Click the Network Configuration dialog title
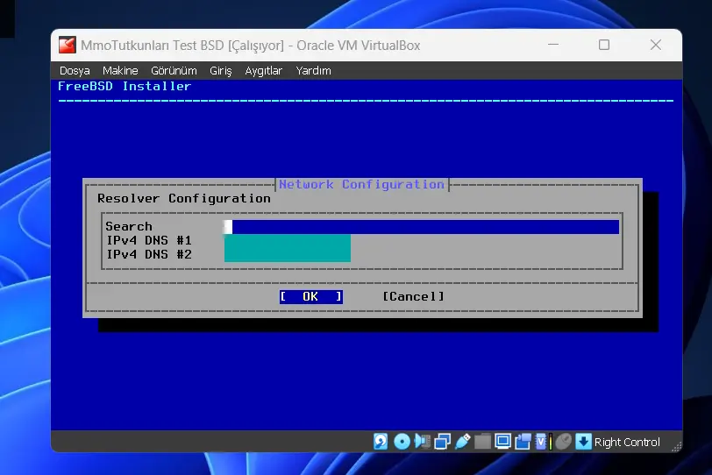 pos(361,184)
